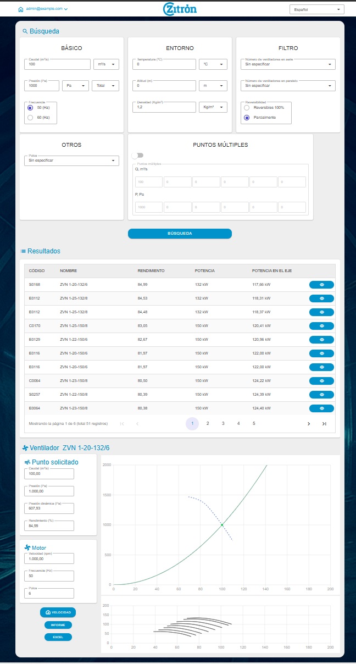Click the previous page arrow icon
The width and height of the screenshot is (356, 664).
coord(137,424)
